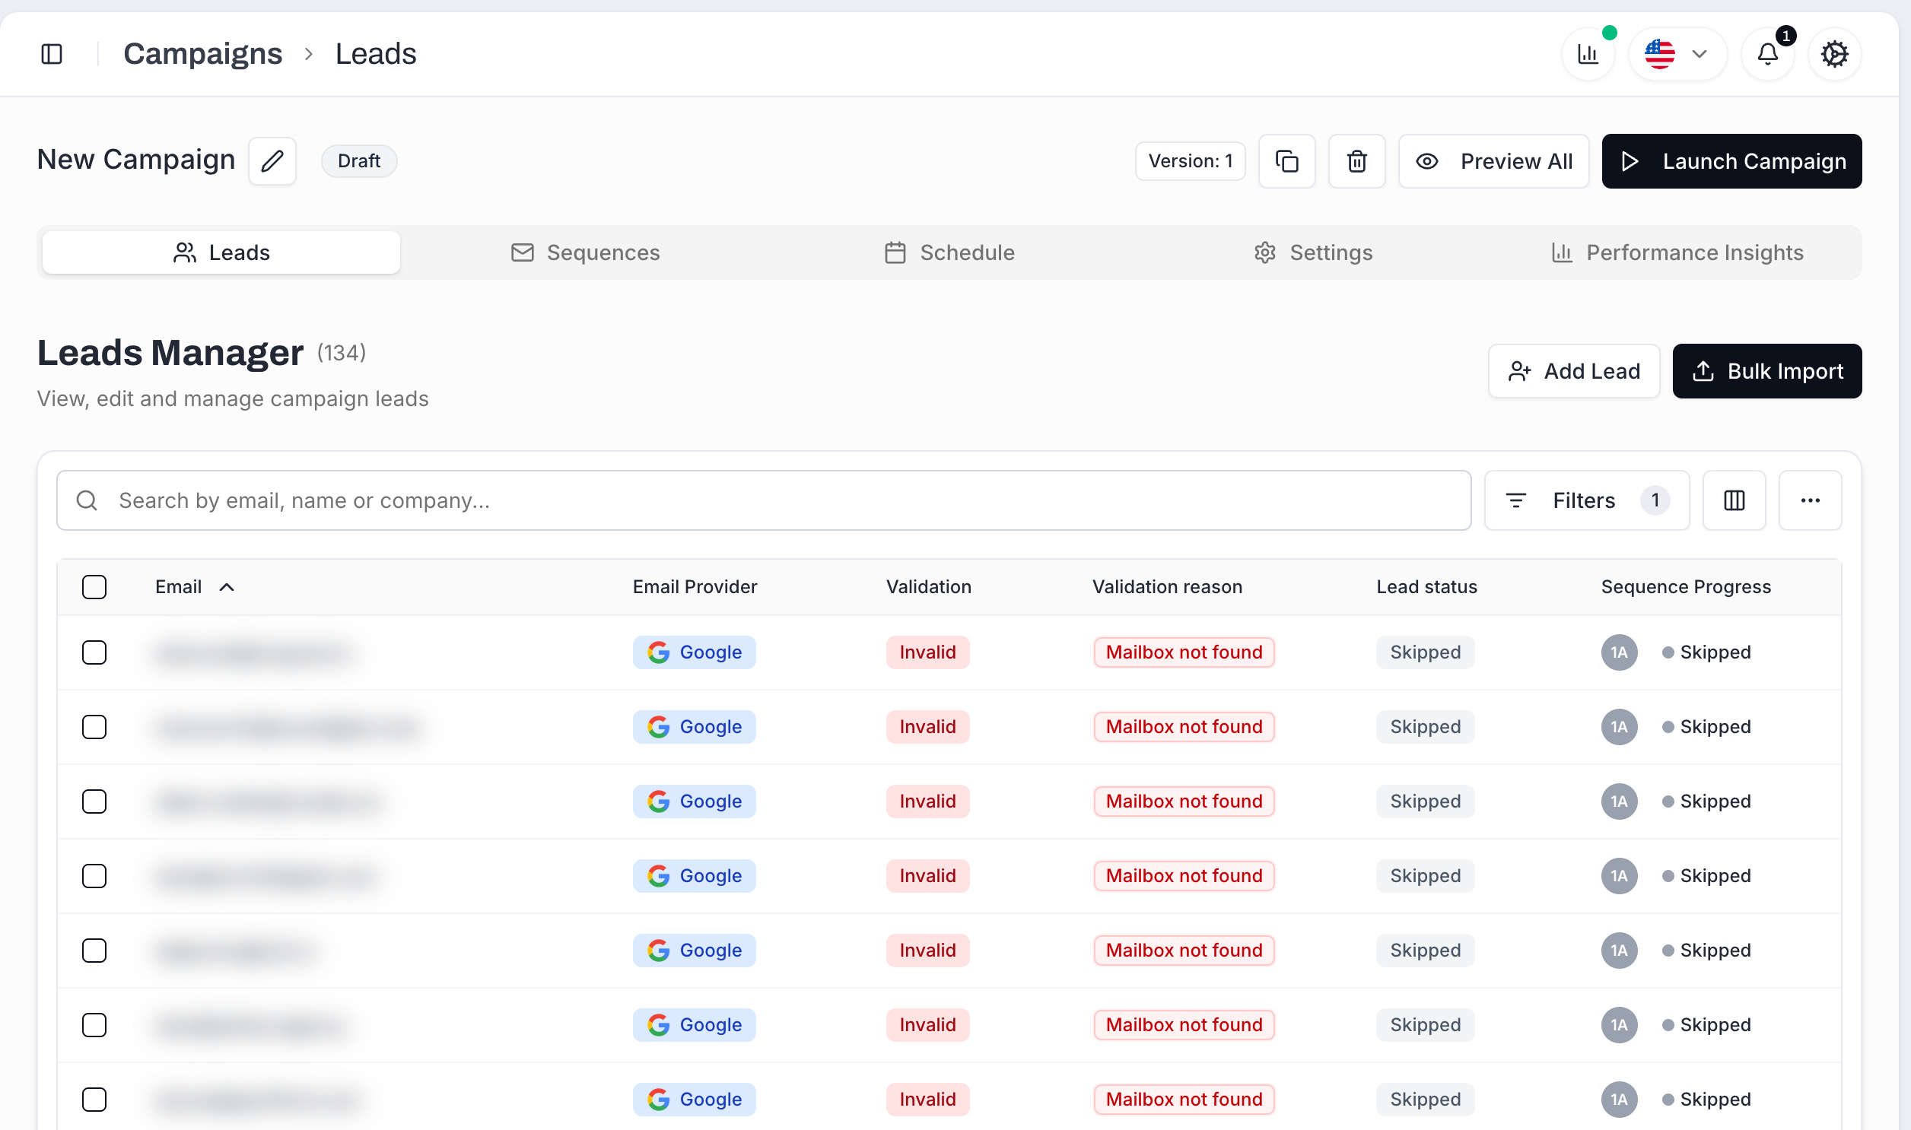Click Skipped lead status in second row
The image size is (1911, 1130).
[x=1425, y=727]
